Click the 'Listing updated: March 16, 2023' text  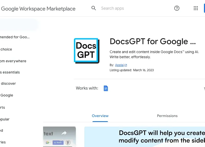click(132, 70)
